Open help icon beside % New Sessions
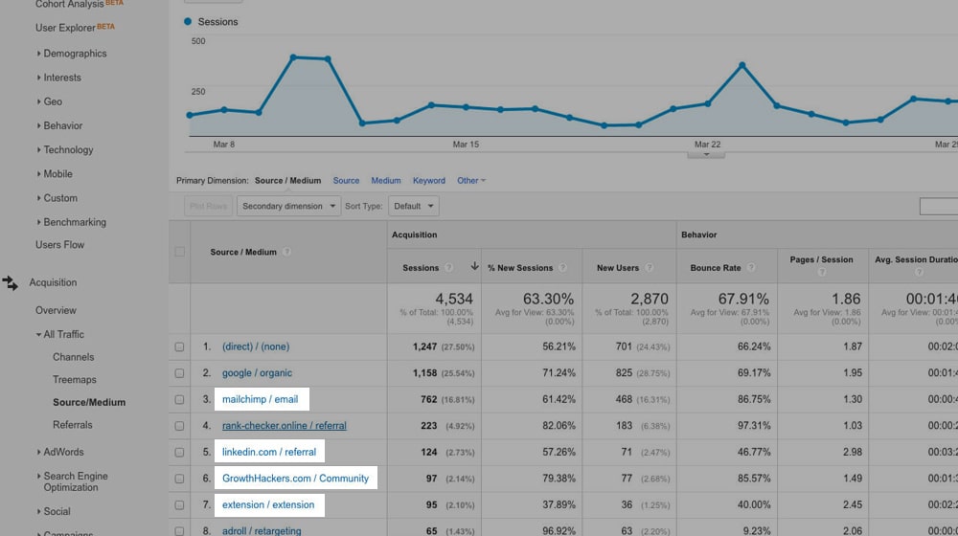The height and width of the screenshot is (536, 958). click(562, 267)
